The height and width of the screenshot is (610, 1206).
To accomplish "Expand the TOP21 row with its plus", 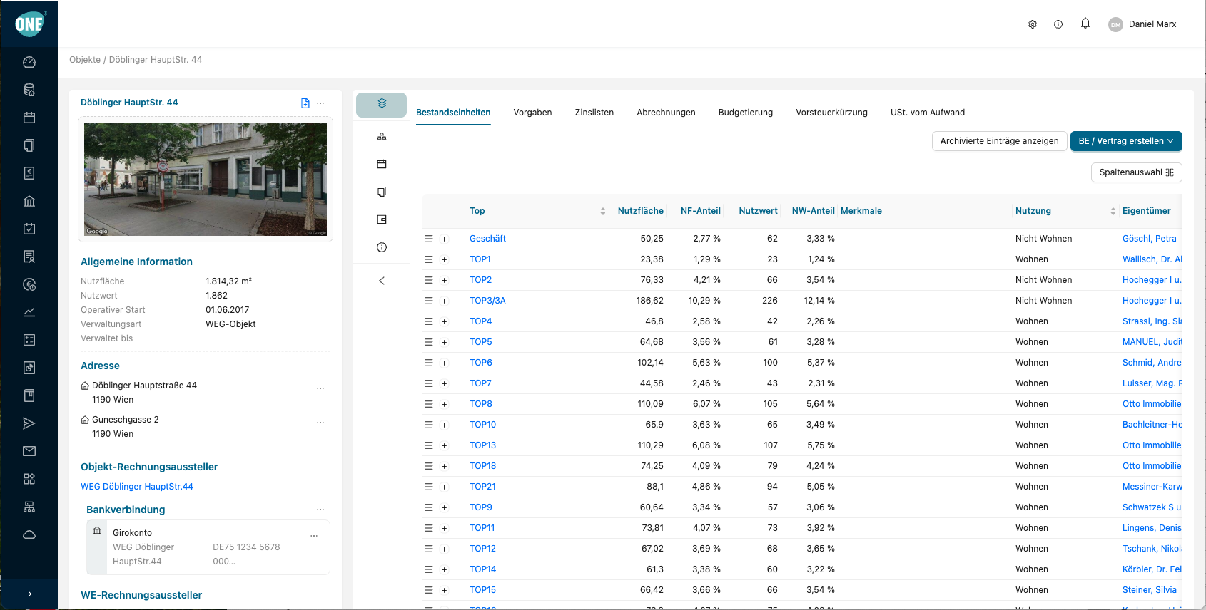I will click(x=444, y=487).
